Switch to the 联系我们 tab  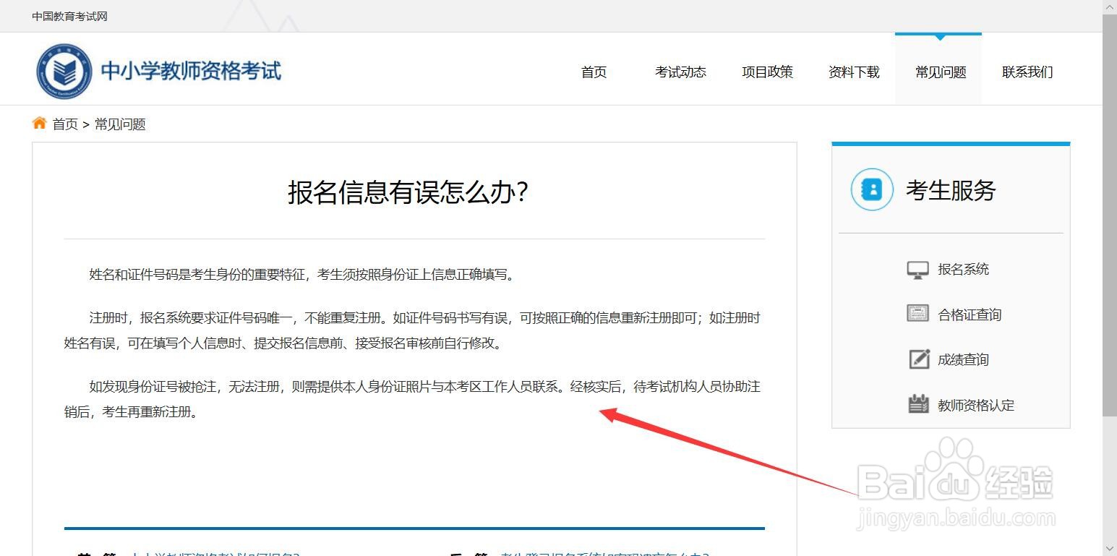point(1026,72)
